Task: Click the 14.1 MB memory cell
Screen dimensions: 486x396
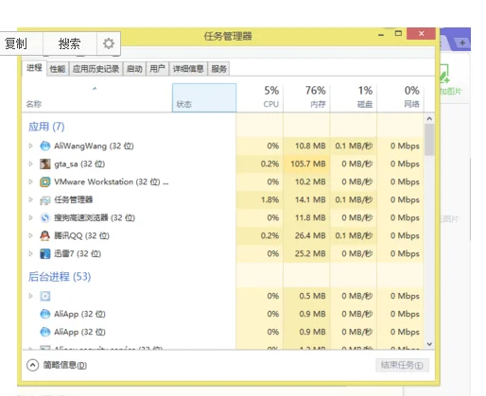Action: (x=306, y=199)
